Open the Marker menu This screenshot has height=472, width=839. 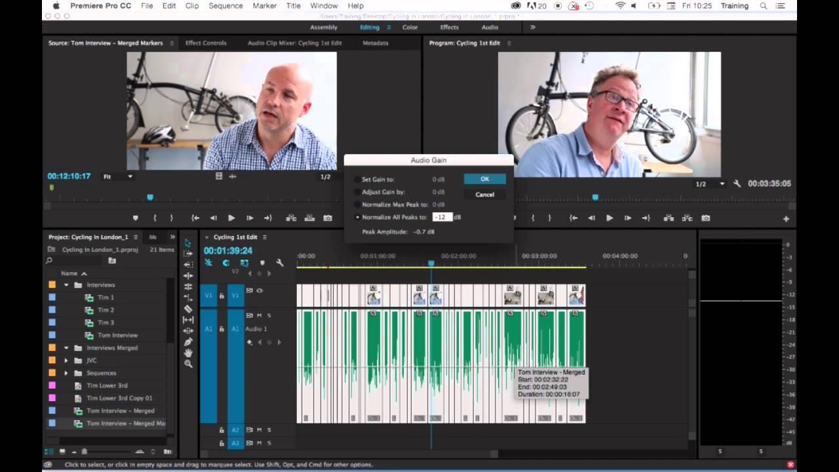point(264,6)
